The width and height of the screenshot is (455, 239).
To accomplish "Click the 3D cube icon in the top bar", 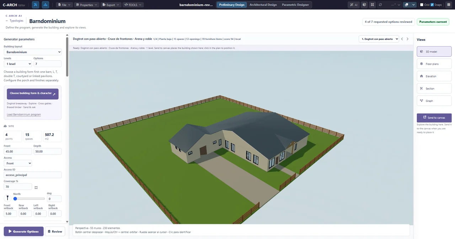I will (364, 5).
